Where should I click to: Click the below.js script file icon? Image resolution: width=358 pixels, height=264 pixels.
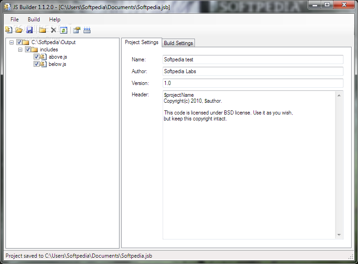[x=43, y=64]
